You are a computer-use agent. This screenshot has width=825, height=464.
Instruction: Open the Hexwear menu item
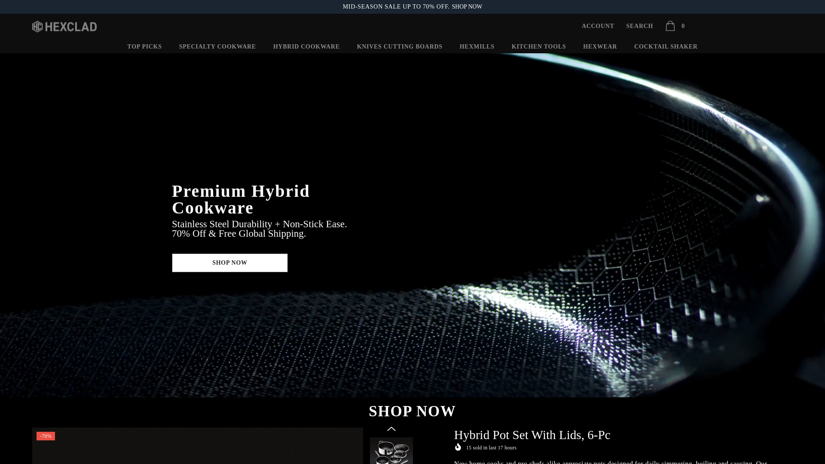click(600, 46)
